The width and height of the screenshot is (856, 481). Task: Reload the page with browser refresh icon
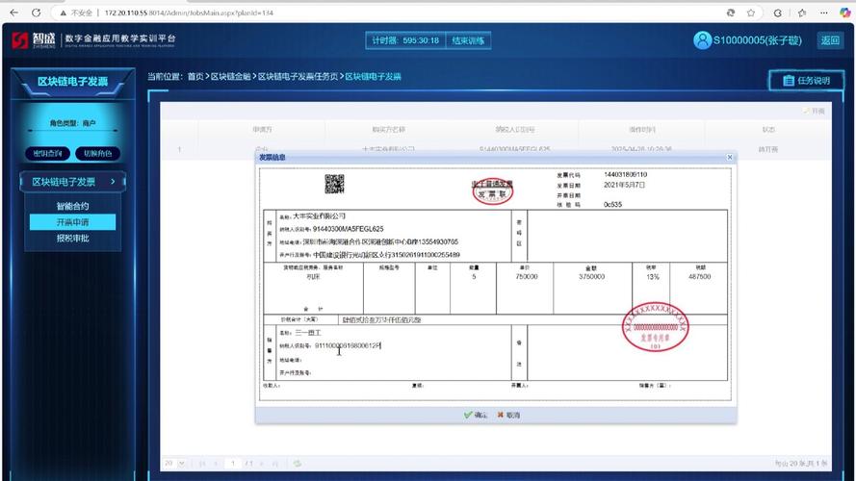coord(37,13)
